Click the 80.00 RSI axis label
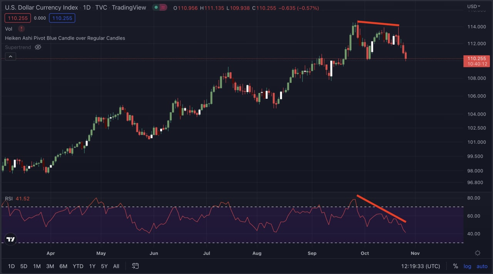The width and height of the screenshot is (493, 274). click(x=474, y=198)
